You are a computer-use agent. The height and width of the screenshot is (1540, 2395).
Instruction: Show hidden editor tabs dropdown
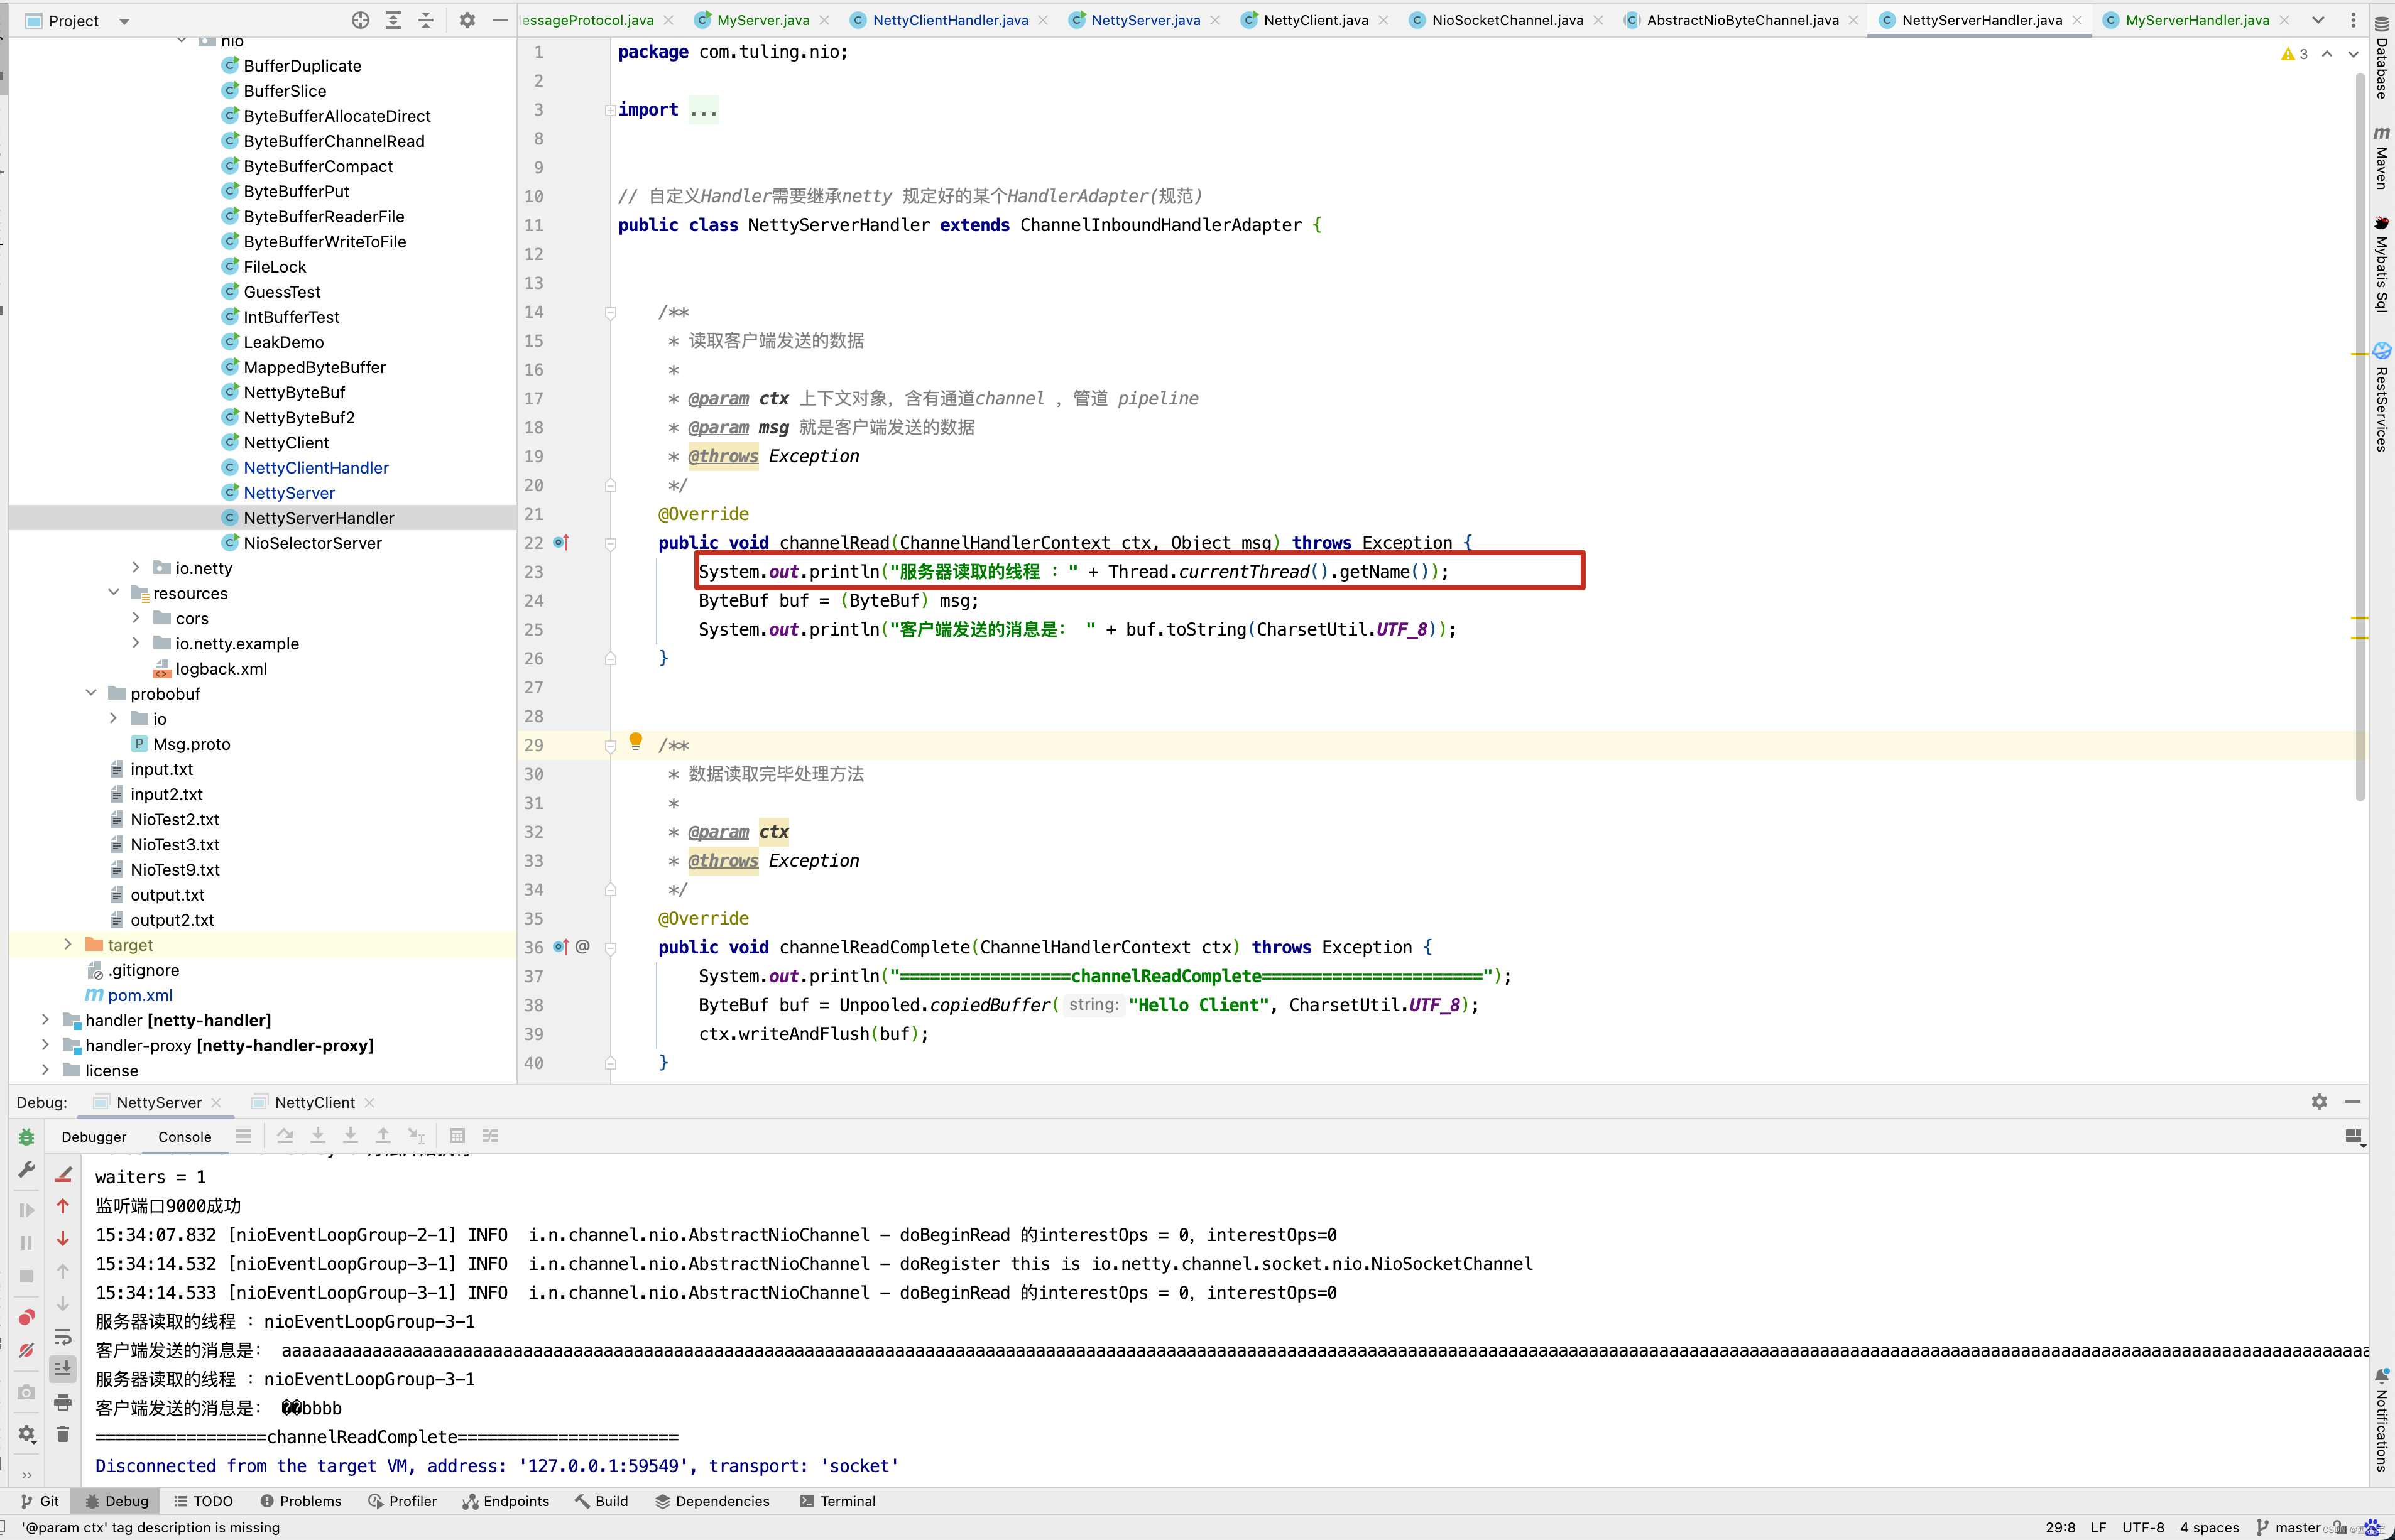coord(2318,20)
